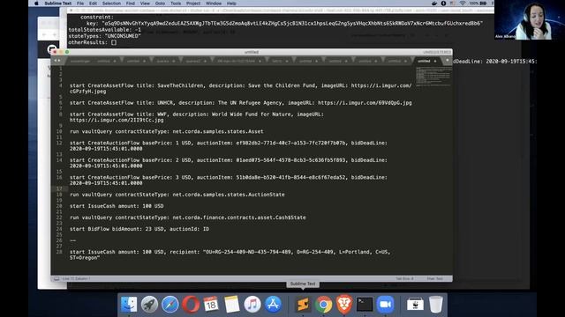Click Wi-Fi status icon in menu bar
The image size is (565, 317).
pos(463,4)
